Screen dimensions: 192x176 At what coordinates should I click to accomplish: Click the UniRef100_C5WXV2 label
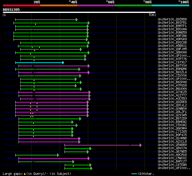[x=172, y=158]
